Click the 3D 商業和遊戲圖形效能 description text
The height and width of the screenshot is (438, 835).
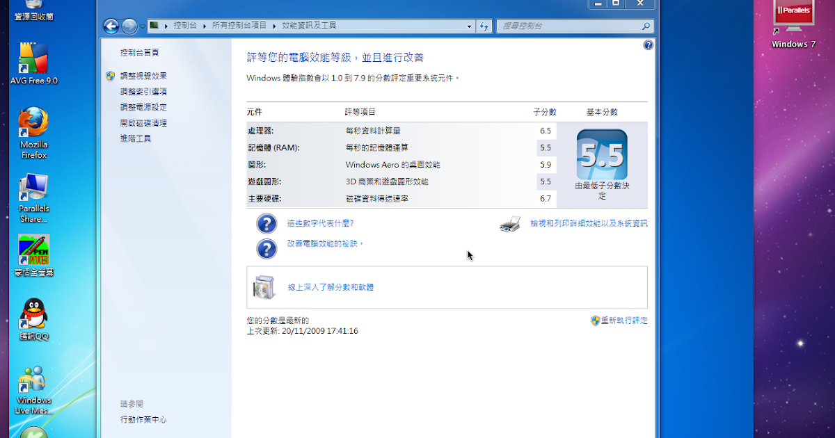387,181
